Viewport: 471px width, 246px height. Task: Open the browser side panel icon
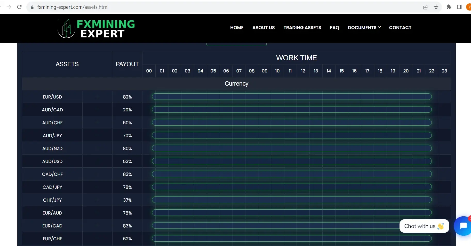coord(459,7)
